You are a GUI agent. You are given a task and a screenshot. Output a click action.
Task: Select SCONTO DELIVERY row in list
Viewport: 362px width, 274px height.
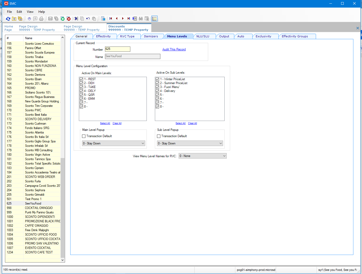38,119
